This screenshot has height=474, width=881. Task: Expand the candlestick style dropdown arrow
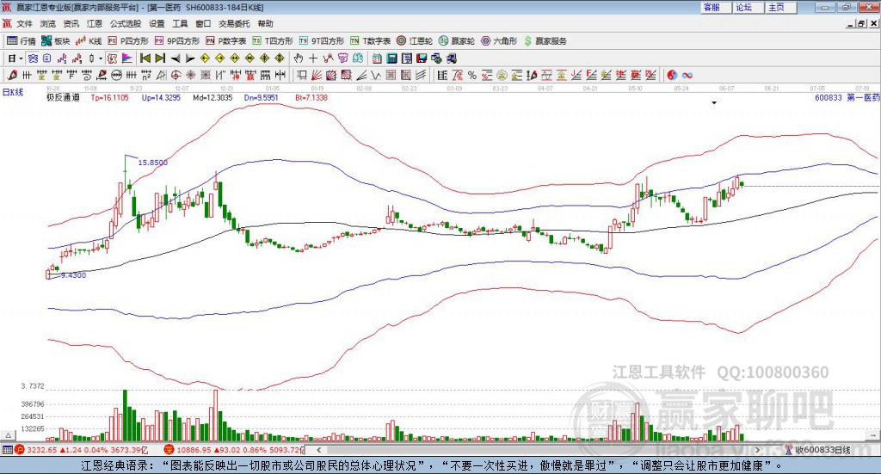[x=101, y=58]
